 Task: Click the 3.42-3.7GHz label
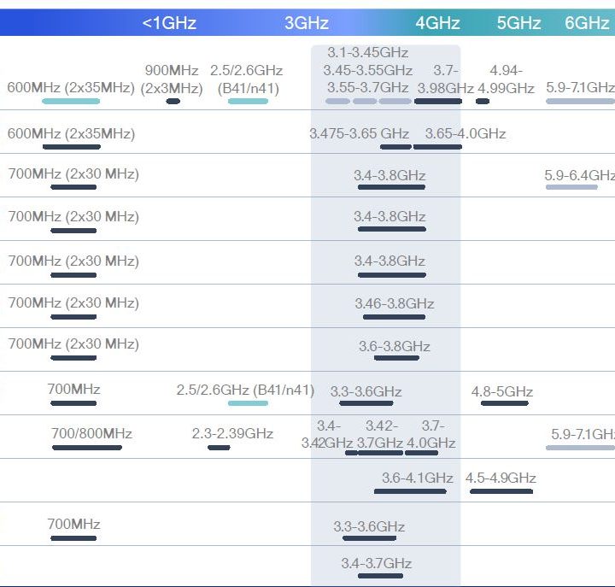380,434
